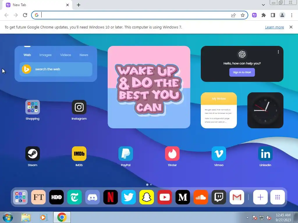
Task: Focus the search the web field
Action: pos(56,69)
